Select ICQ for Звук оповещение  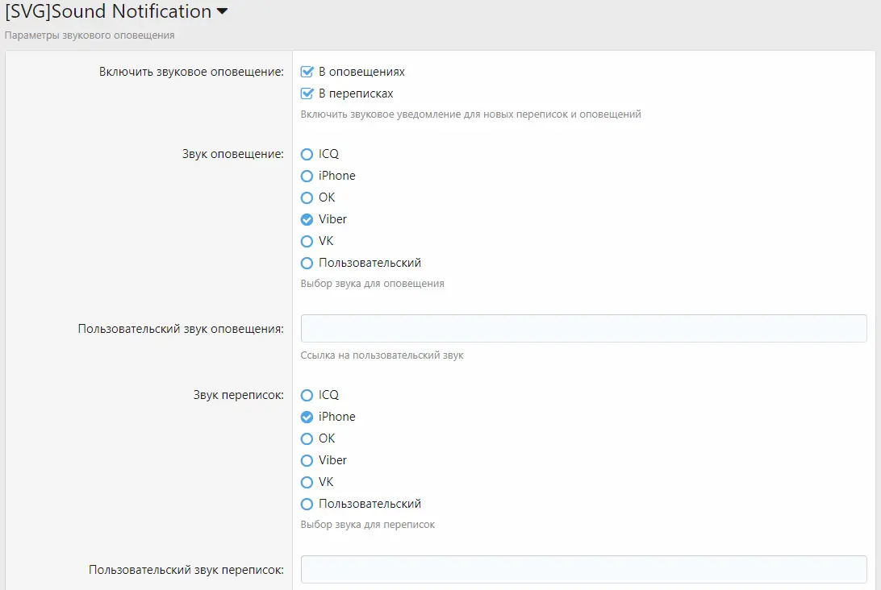tap(307, 154)
